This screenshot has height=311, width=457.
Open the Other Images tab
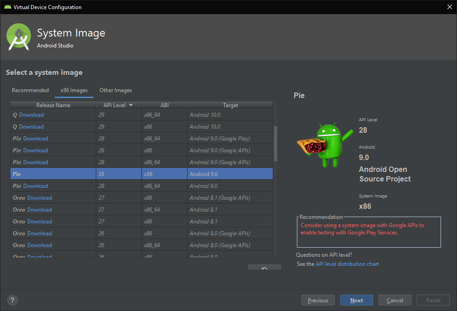[x=116, y=90]
